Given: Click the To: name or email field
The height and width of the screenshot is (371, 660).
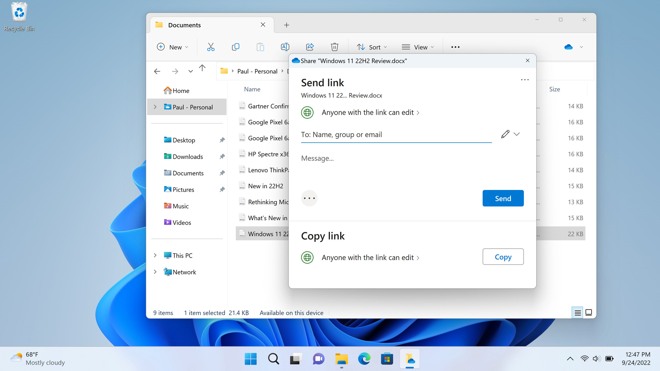Looking at the screenshot, I should 395,135.
